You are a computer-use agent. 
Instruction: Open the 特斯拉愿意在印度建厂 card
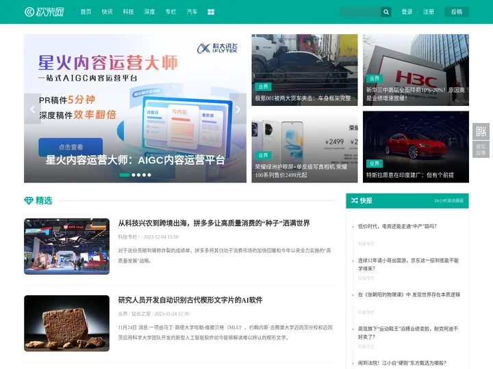tap(416, 147)
